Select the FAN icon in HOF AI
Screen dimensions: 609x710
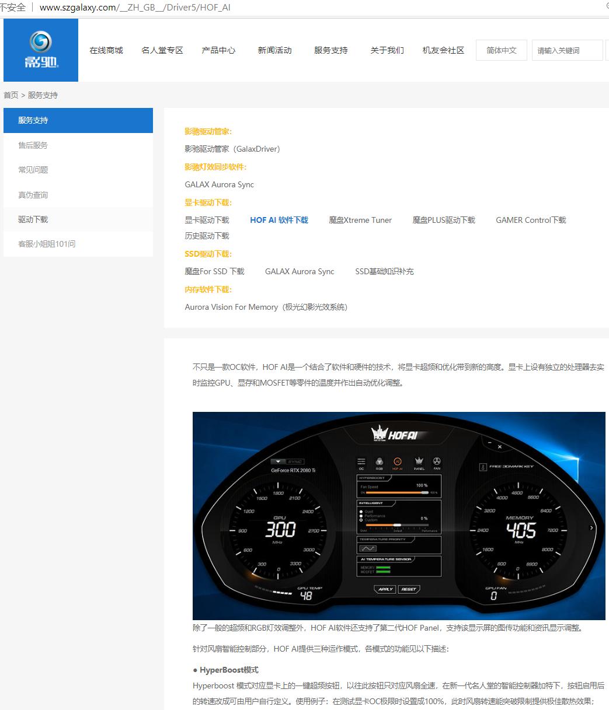coord(437,463)
